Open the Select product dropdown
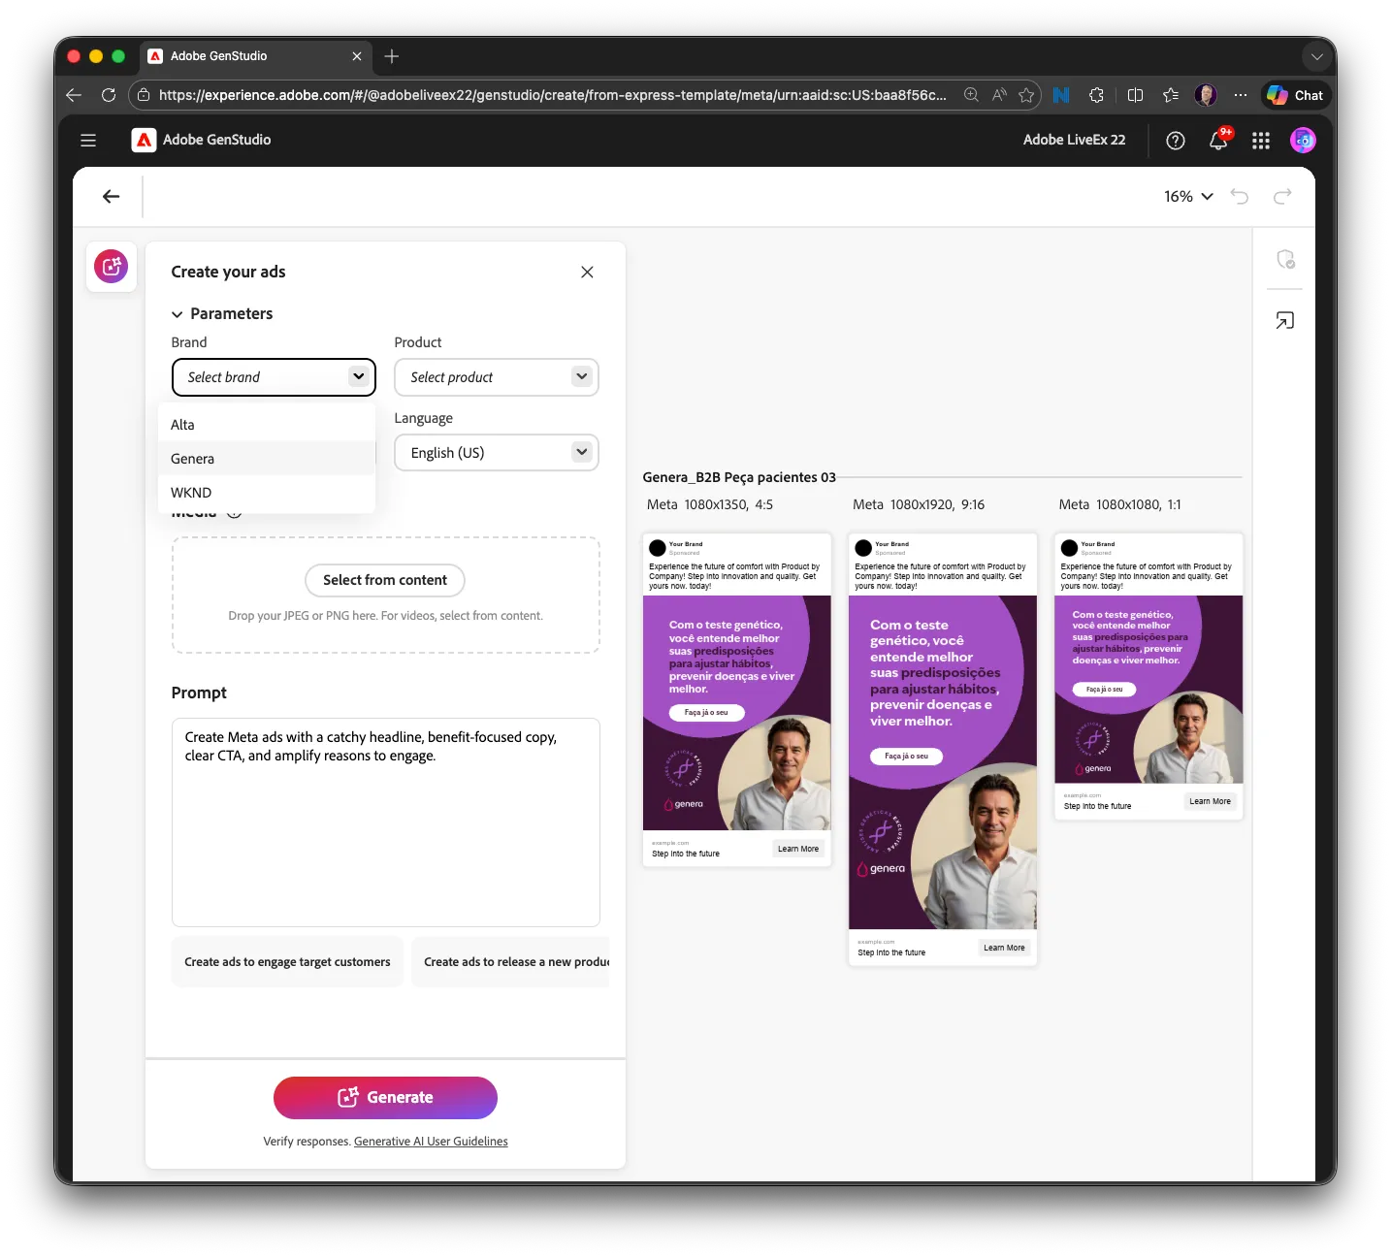This screenshot has width=1391, height=1257. tap(497, 377)
